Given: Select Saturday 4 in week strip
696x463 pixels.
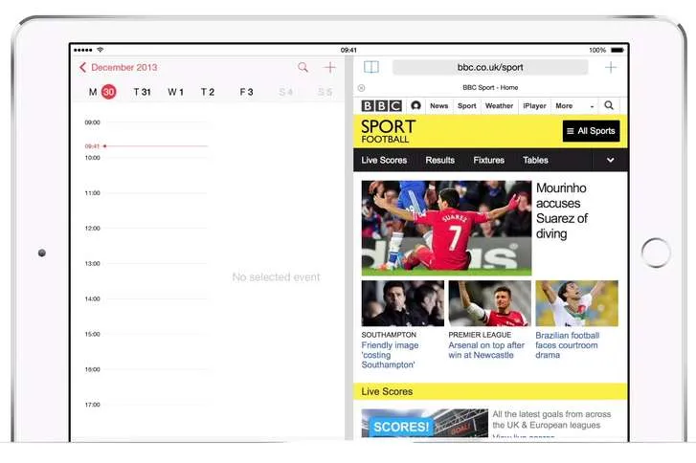Looking at the screenshot, I should click(285, 92).
